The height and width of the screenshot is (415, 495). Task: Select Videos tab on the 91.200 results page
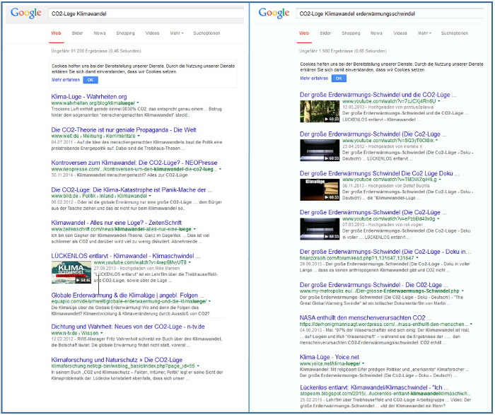pyautogui.click(x=152, y=33)
